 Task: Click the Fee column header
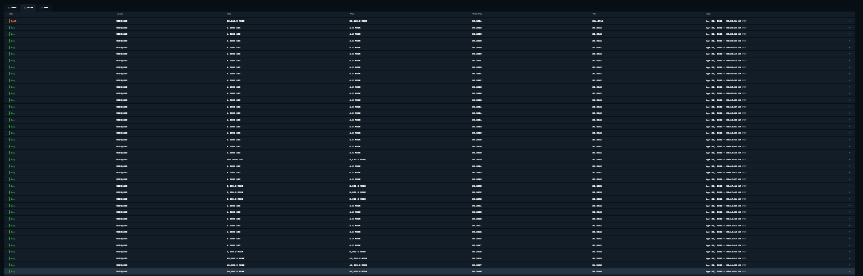tap(594, 14)
